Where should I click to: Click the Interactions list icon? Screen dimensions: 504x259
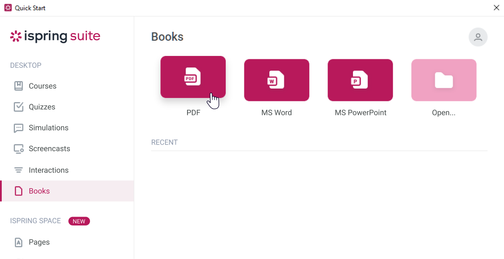pos(18,170)
